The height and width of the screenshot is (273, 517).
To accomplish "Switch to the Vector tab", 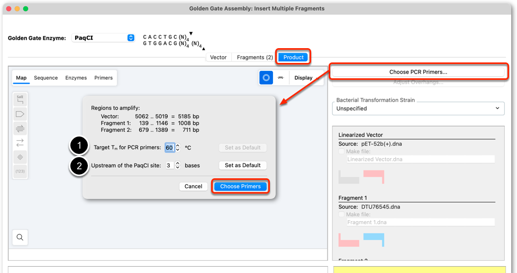I will click(x=218, y=57).
